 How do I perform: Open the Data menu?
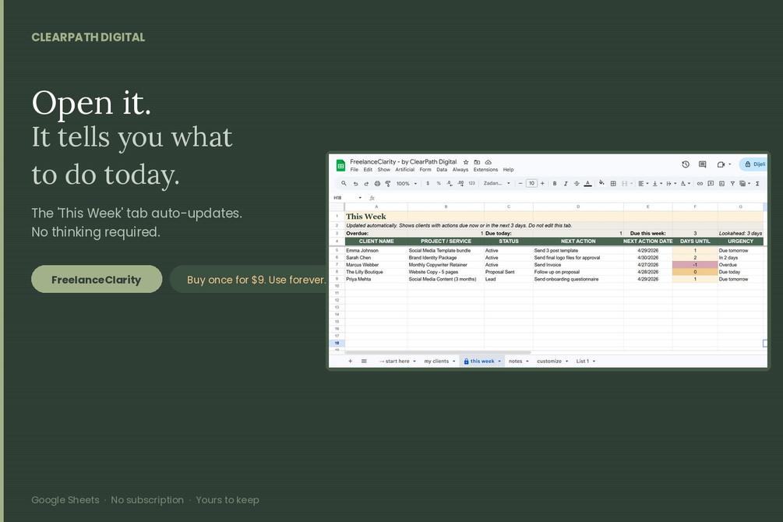click(x=442, y=170)
